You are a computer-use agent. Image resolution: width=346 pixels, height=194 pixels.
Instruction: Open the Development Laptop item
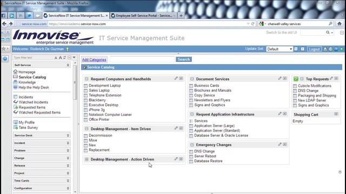104,86
